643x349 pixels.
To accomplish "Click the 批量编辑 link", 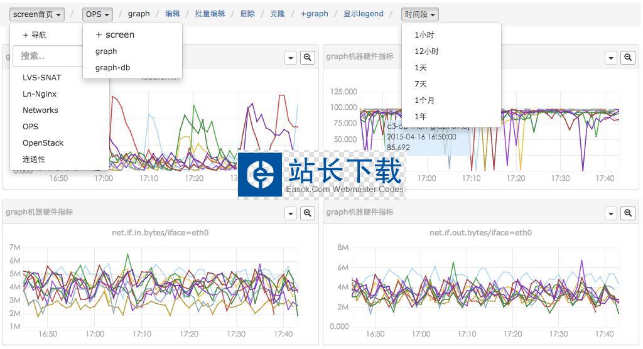I will pos(210,14).
